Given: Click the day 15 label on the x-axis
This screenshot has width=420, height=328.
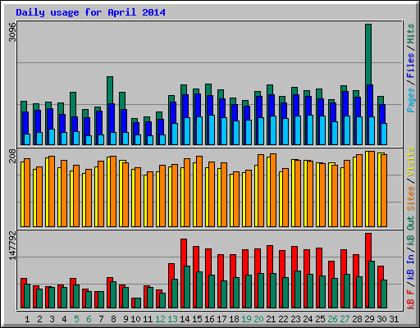Looking at the screenshot, I should 197,319.
